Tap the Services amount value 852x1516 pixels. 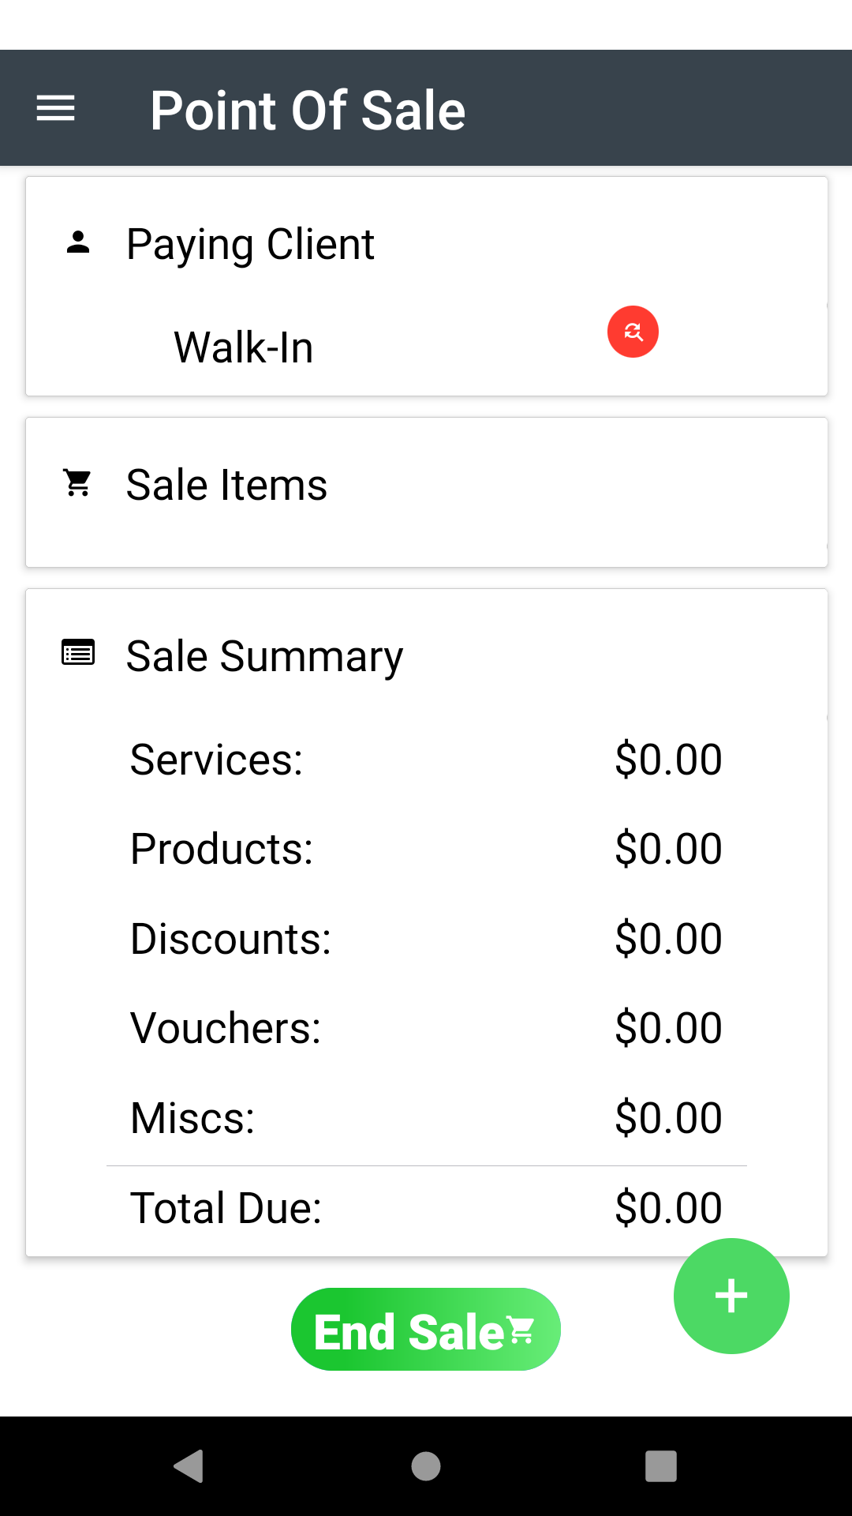coord(668,760)
